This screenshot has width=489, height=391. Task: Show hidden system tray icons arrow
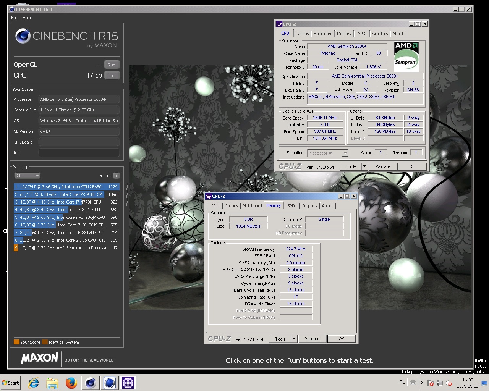click(x=422, y=383)
